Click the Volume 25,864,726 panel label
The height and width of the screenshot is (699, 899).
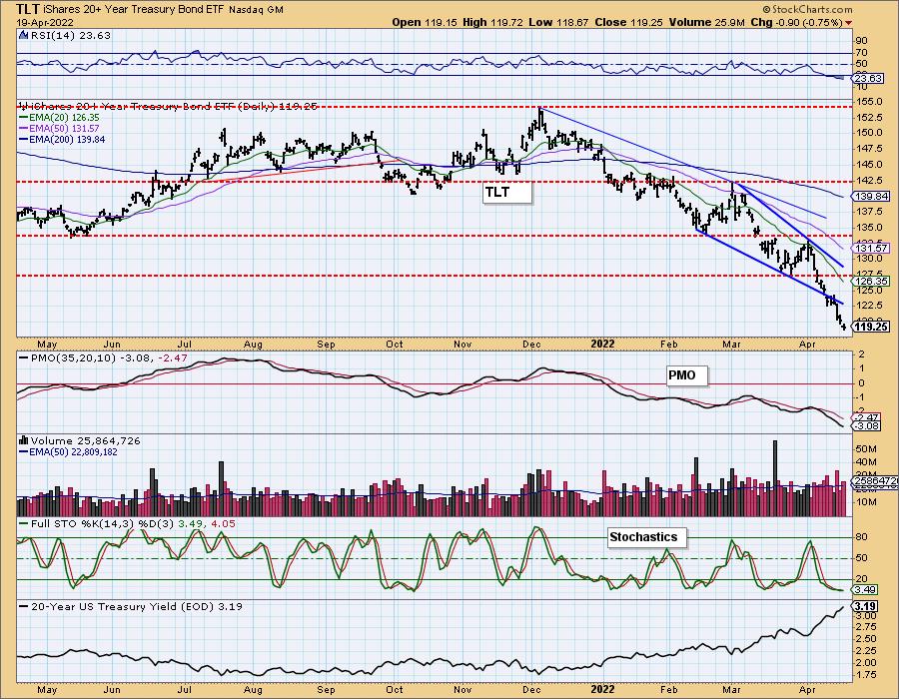86,440
